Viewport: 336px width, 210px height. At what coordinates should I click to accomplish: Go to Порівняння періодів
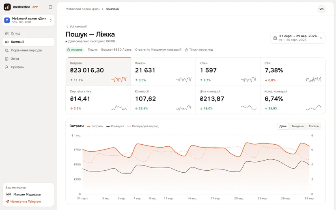pyautogui.click(x=28, y=50)
